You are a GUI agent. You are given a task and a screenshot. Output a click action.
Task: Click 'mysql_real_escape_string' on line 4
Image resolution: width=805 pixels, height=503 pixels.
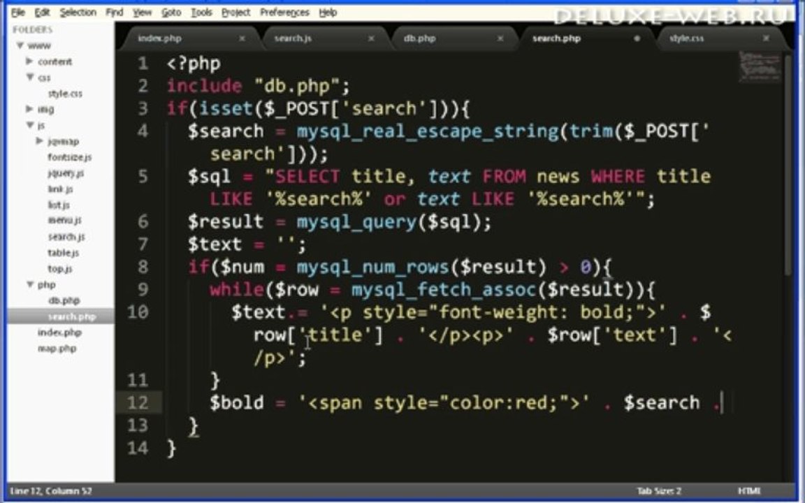427,131
